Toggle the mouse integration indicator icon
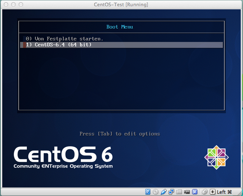The image size is (243, 196). point(205,192)
